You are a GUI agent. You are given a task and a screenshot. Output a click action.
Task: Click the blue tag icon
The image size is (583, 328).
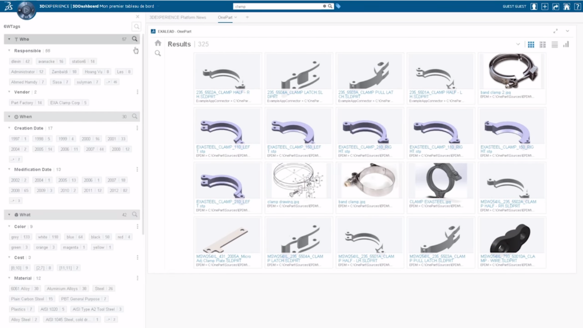pos(338,6)
